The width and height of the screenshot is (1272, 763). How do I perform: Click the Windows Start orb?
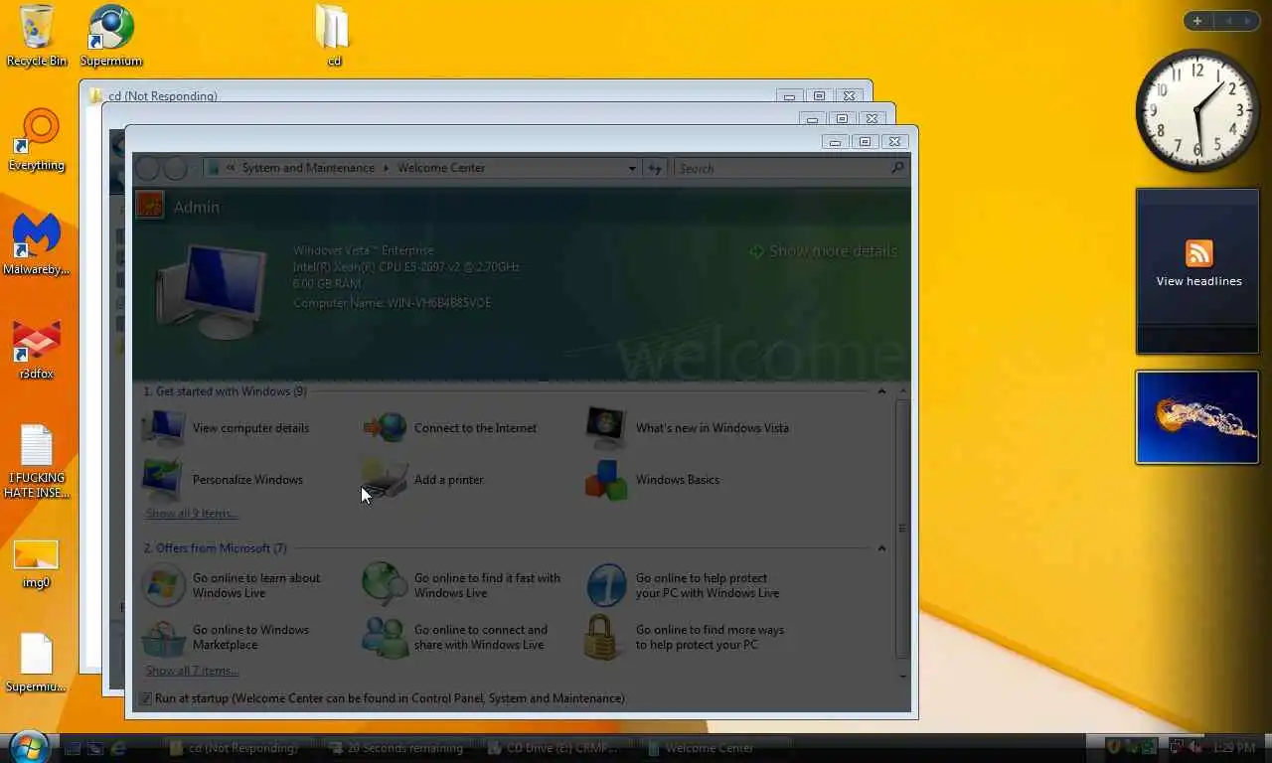tap(29, 746)
